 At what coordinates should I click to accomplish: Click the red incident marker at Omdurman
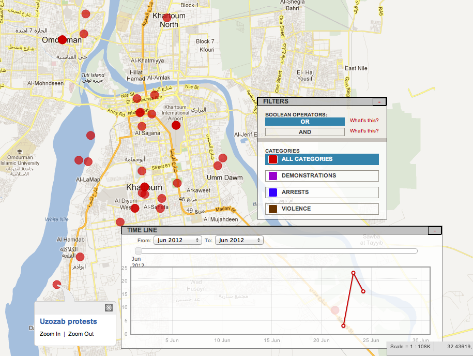62,39
